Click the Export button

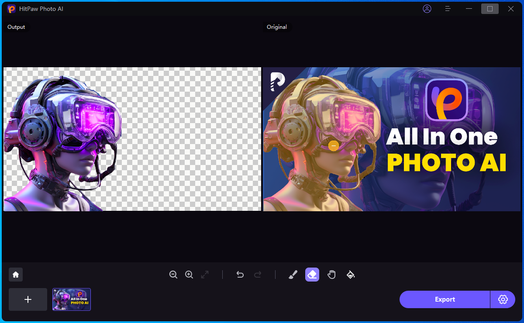pos(445,299)
